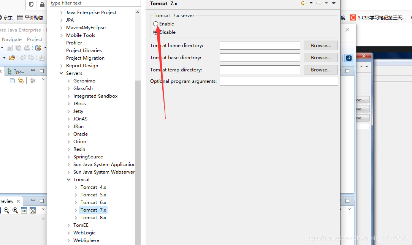Click the greyed forward arrow icon
412x245 pixels.
click(319, 3)
